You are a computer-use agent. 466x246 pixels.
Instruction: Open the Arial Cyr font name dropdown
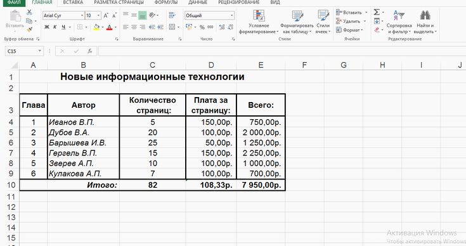[82, 15]
